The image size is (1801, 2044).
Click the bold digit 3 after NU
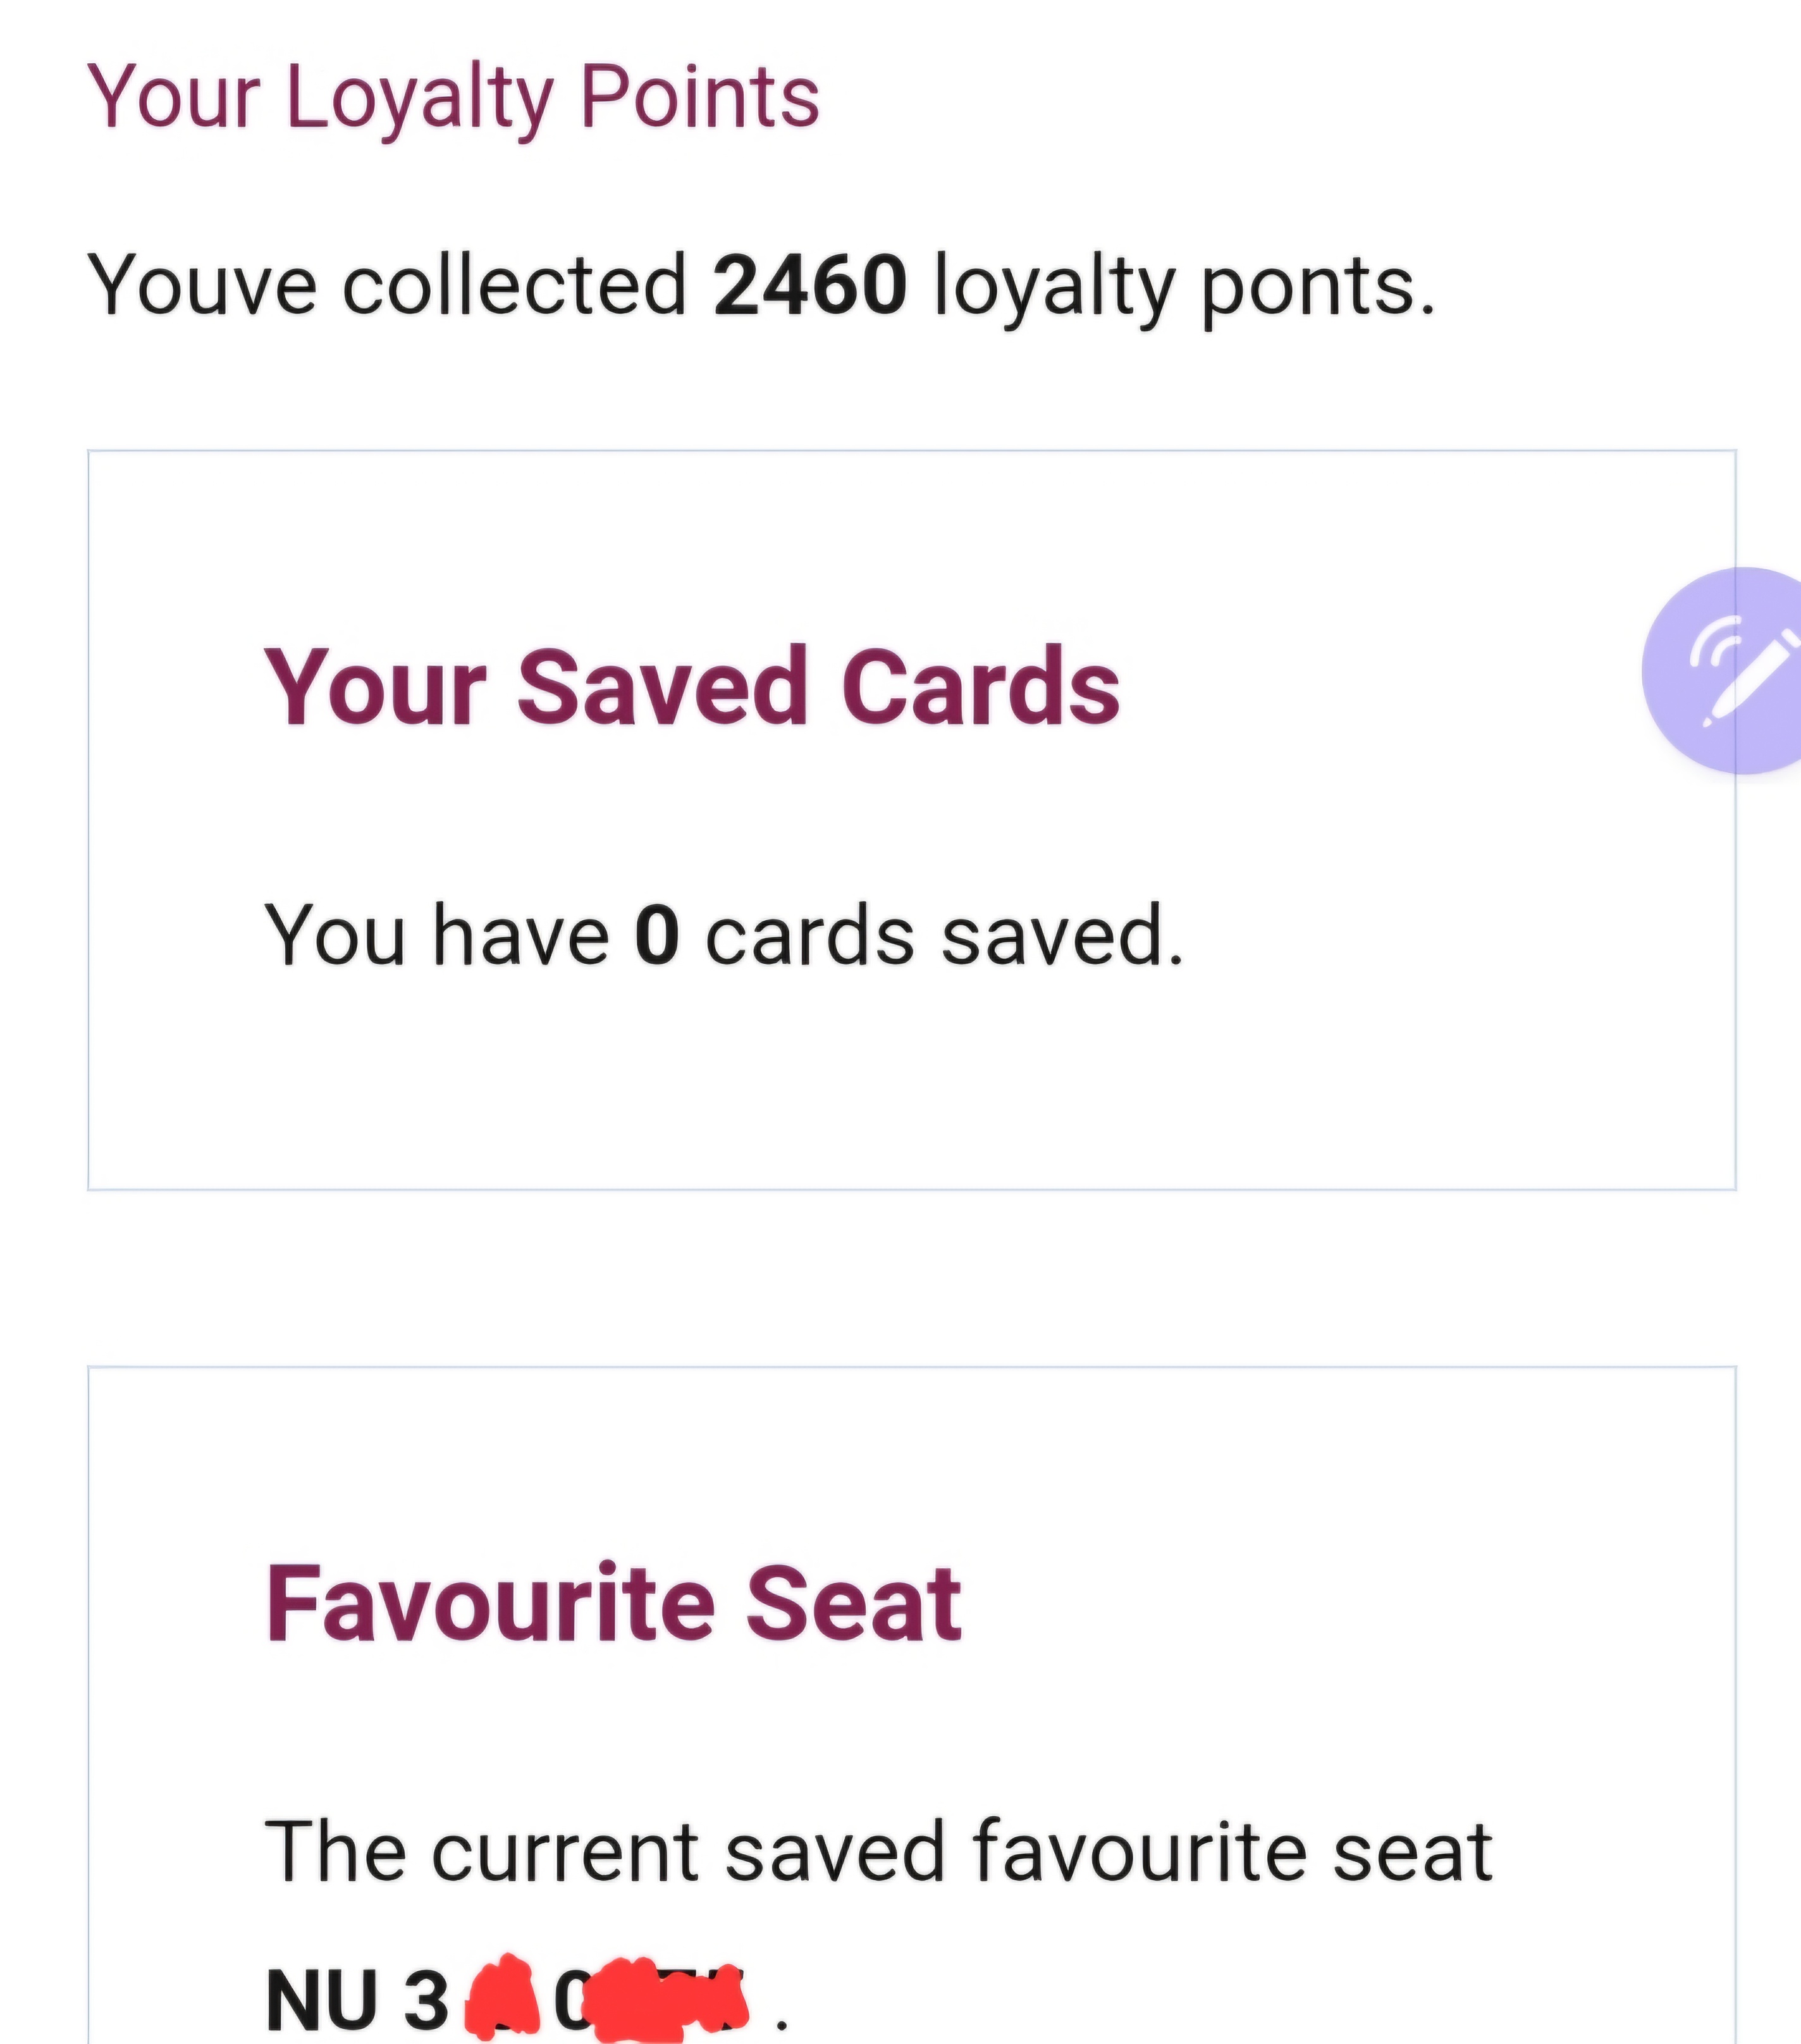point(426,2000)
